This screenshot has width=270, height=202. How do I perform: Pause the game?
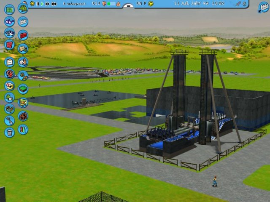[38, 4]
